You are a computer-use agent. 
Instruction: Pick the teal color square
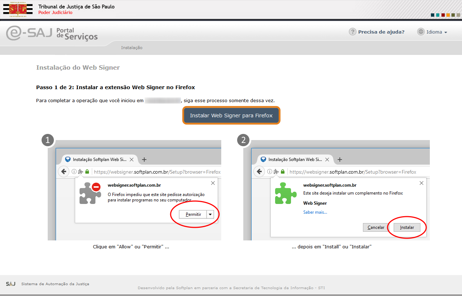(x=438, y=15)
